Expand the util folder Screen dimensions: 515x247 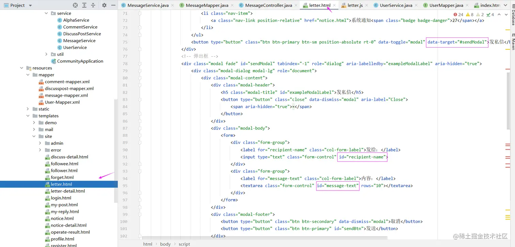46,54
